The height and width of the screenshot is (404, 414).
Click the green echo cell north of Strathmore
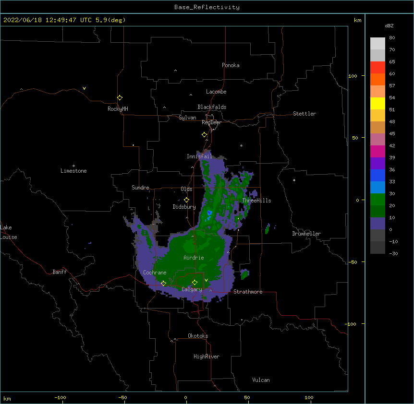coord(245,274)
